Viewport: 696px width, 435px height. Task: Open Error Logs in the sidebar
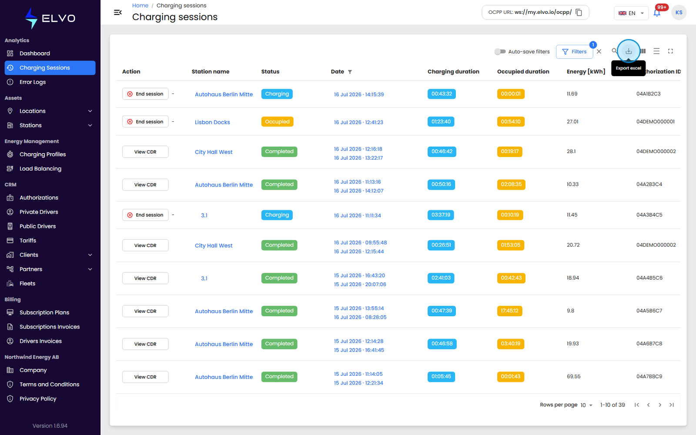tap(50, 82)
